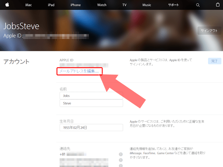This screenshot has height=167, width=223.
Task: Click the 完了 button
Action: (x=215, y=61)
